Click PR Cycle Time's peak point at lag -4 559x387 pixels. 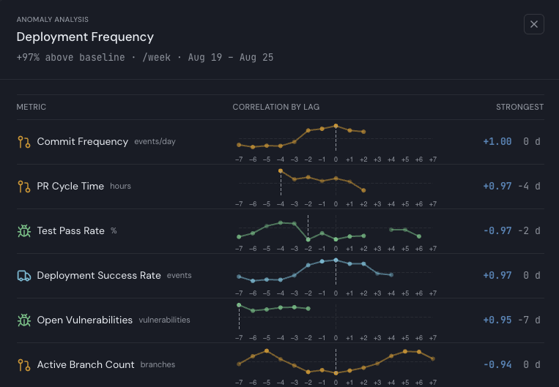(281, 171)
